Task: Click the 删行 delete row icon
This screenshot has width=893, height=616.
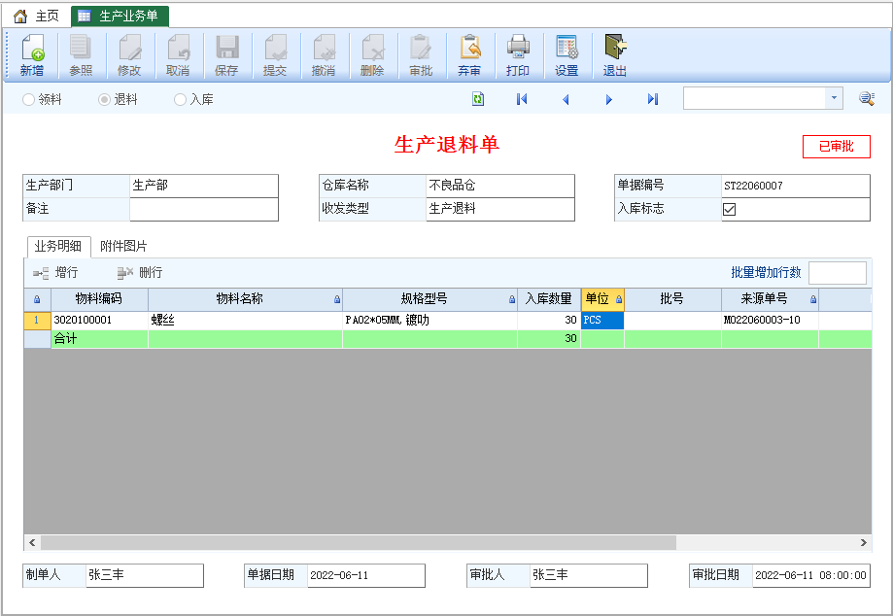Action: pyautogui.click(x=124, y=273)
